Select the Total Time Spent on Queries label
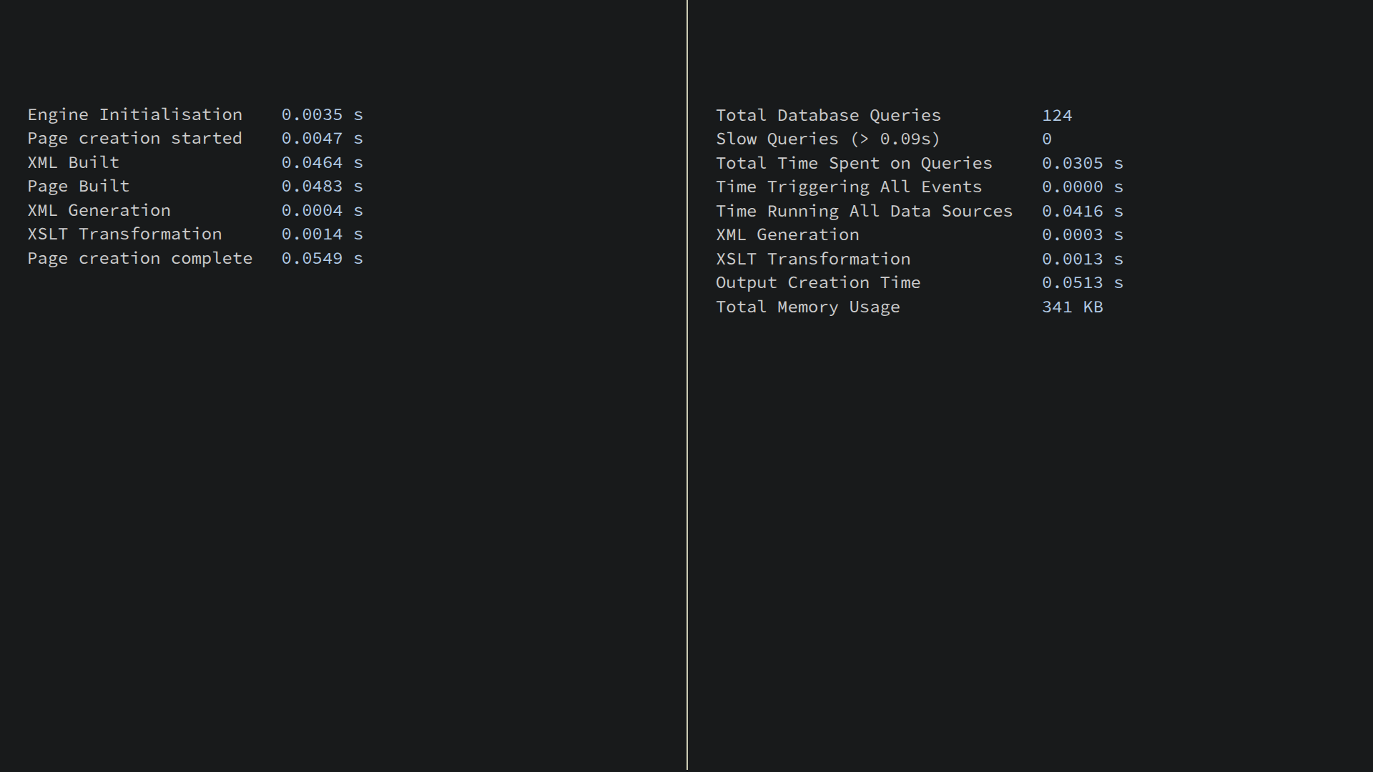 click(854, 163)
